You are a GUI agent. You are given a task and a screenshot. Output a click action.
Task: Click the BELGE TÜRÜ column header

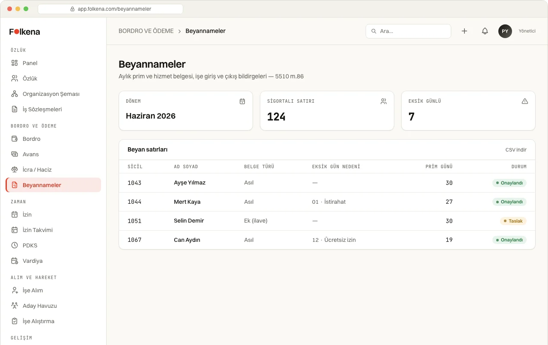pyautogui.click(x=259, y=167)
